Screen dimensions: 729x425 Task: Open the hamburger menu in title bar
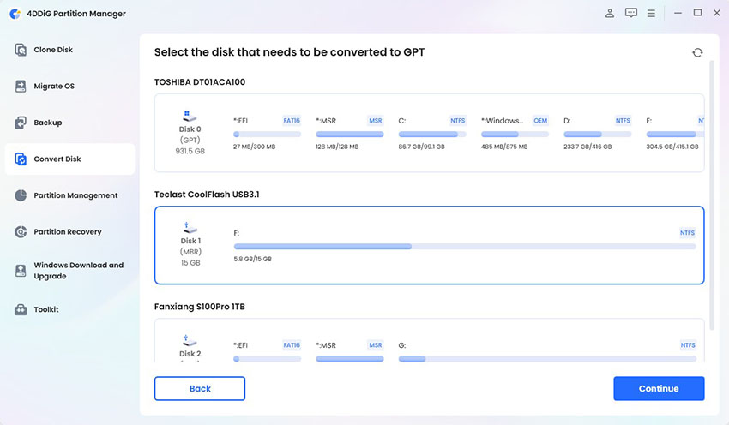tap(652, 14)
